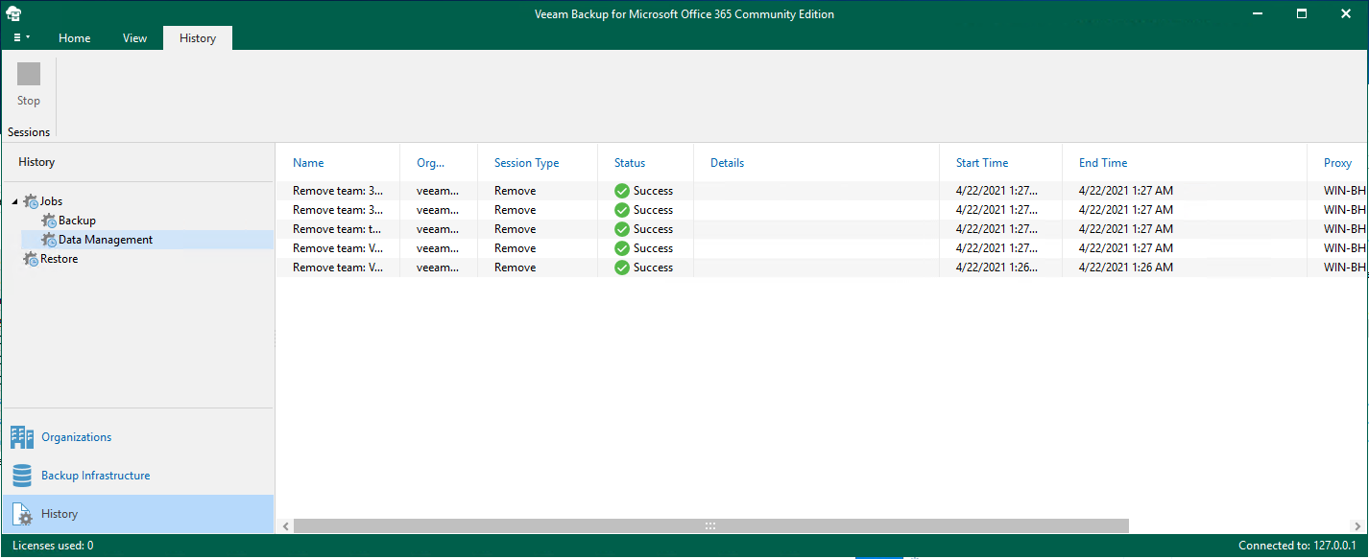Viewport: 1369px width, 559px height.
Task: Click the horizontal scrollbar thumb
Action: tap(711, 525)
